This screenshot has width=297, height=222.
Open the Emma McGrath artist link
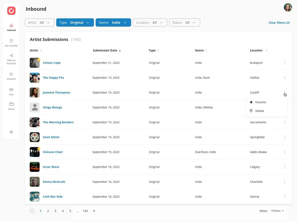pyautogui.click(x=54, y=182)
